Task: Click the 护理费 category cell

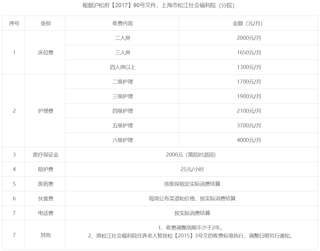Action: (45, 111)
